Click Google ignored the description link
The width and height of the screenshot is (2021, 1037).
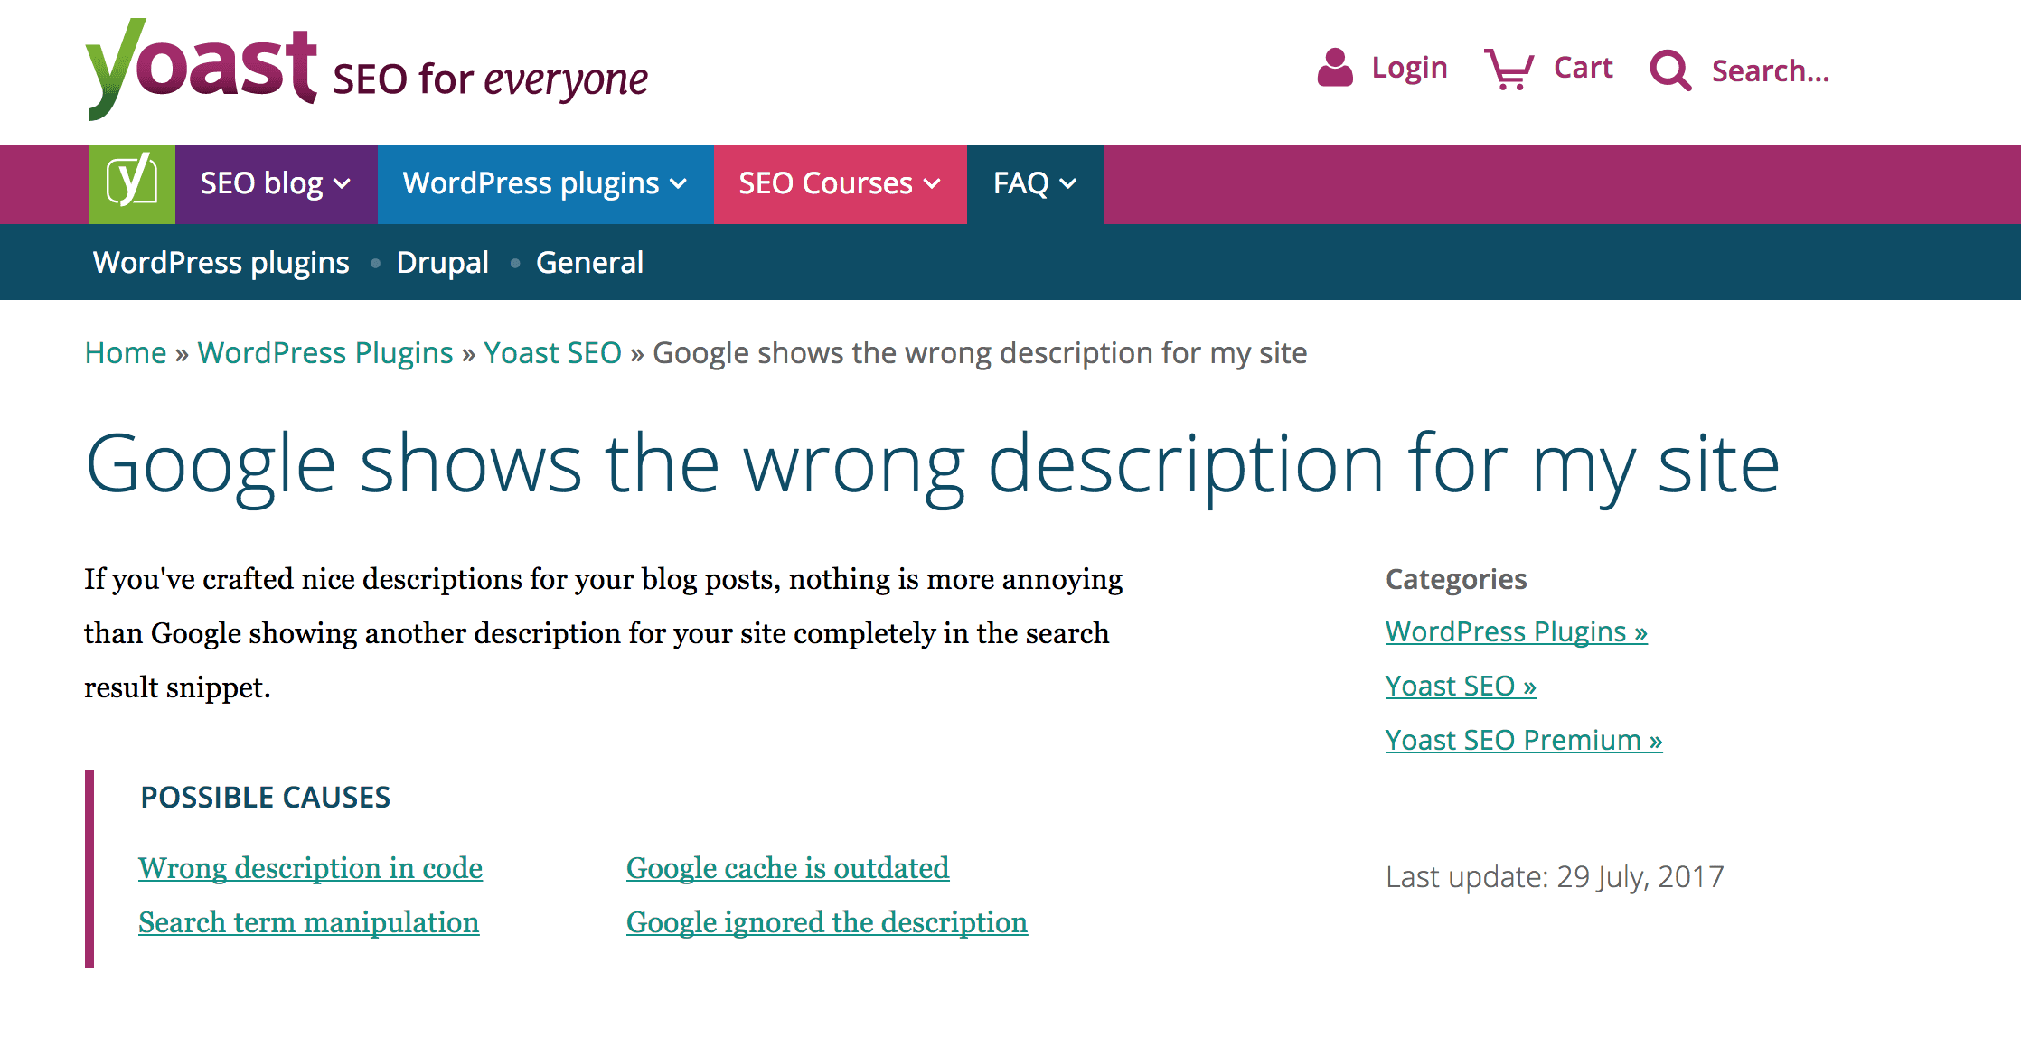tap(826, 922)
